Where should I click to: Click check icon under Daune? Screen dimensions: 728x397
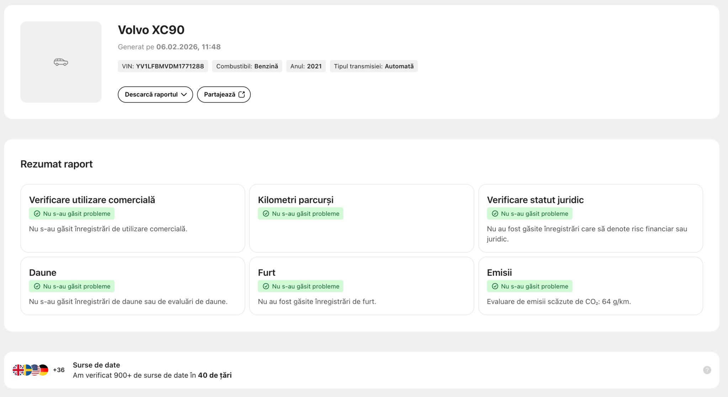(x=37, y=286)
